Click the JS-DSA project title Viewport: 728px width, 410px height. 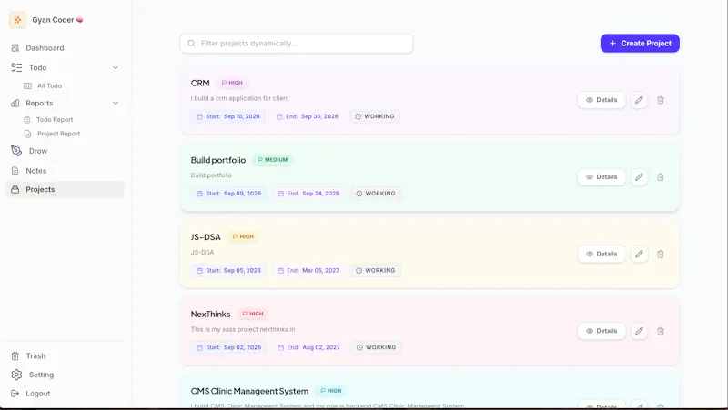[x=206, y=237]
